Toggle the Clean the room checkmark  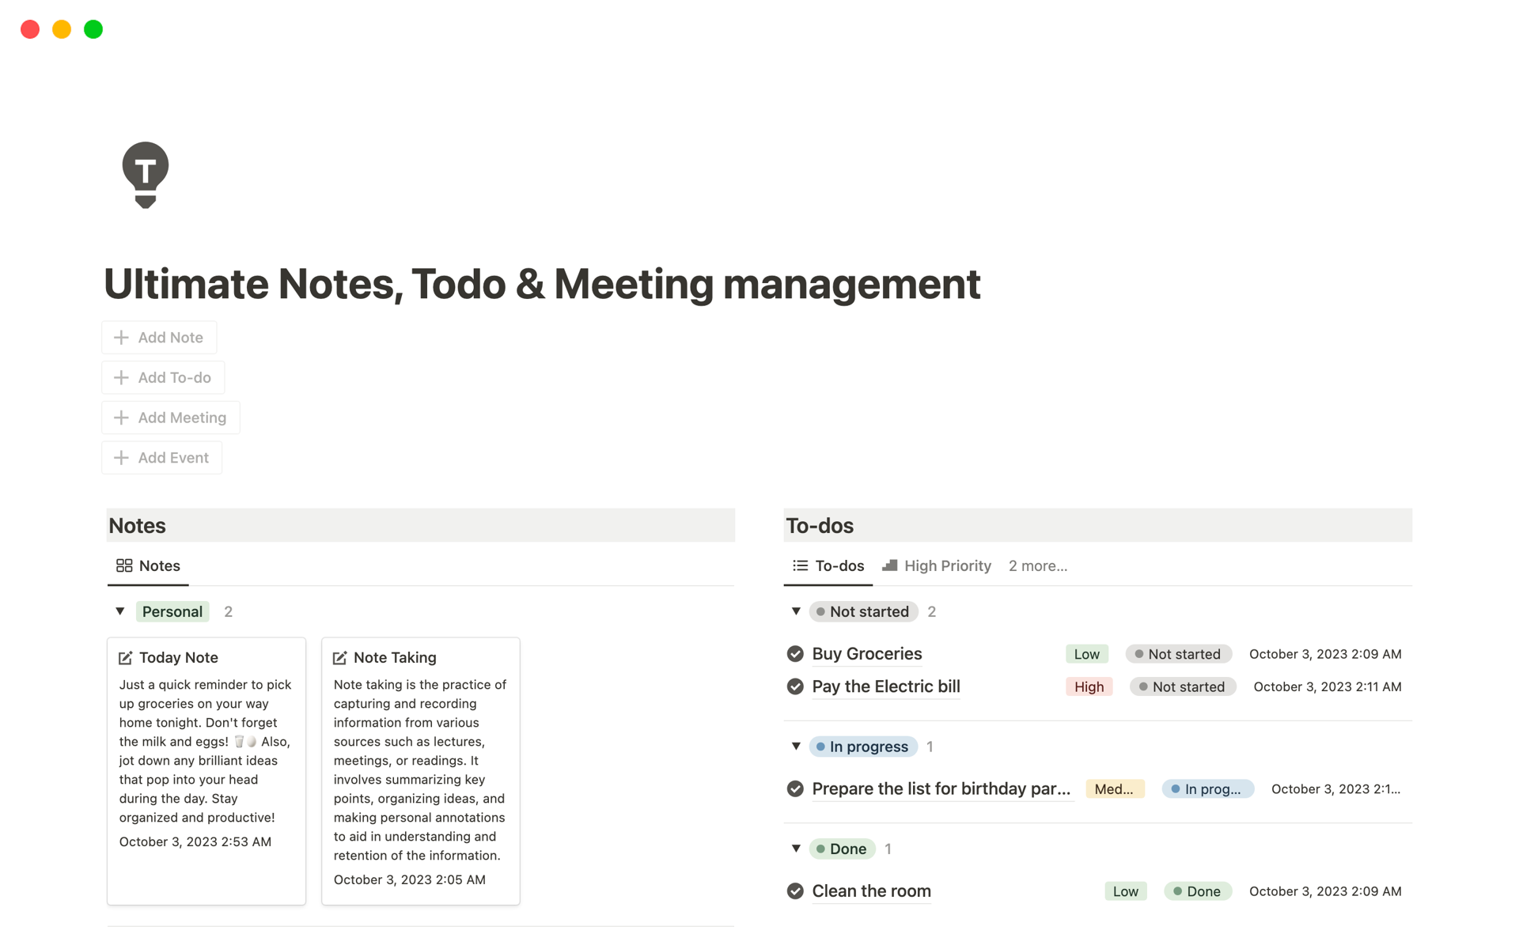795,891
